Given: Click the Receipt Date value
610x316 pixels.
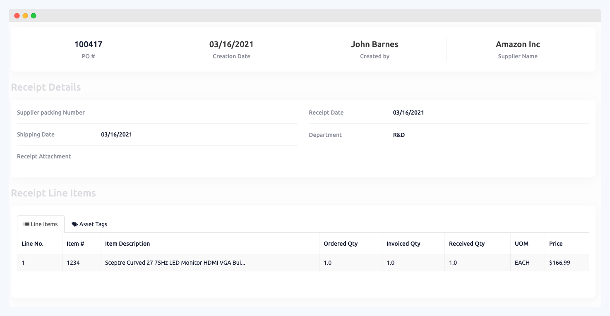Looking at the screenshot, I should tap(408, 113).
